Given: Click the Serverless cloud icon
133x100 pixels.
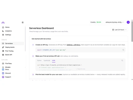Looking at the screenshot, I should tap(3, 43).
